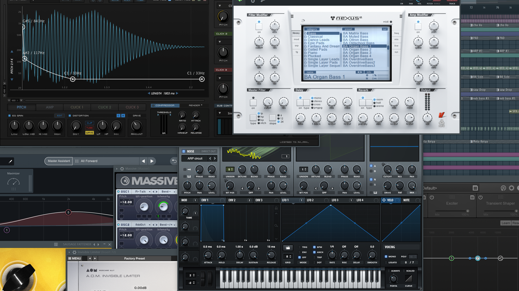Click the DIRECT OUT button in Serum
Viewport: 519px width, 291px height.
point(208,151)
